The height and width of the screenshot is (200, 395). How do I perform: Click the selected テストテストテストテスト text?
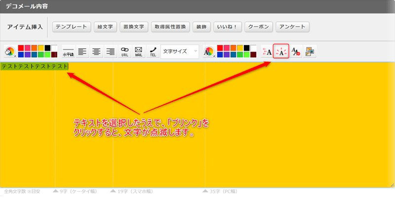click(35, 66)
